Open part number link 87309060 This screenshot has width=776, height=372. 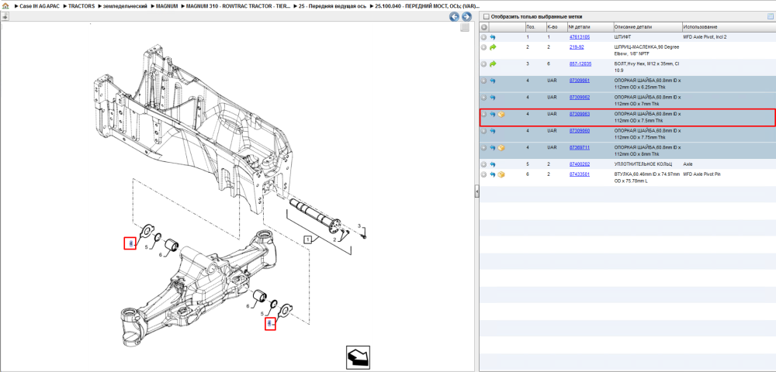point(580,130)
